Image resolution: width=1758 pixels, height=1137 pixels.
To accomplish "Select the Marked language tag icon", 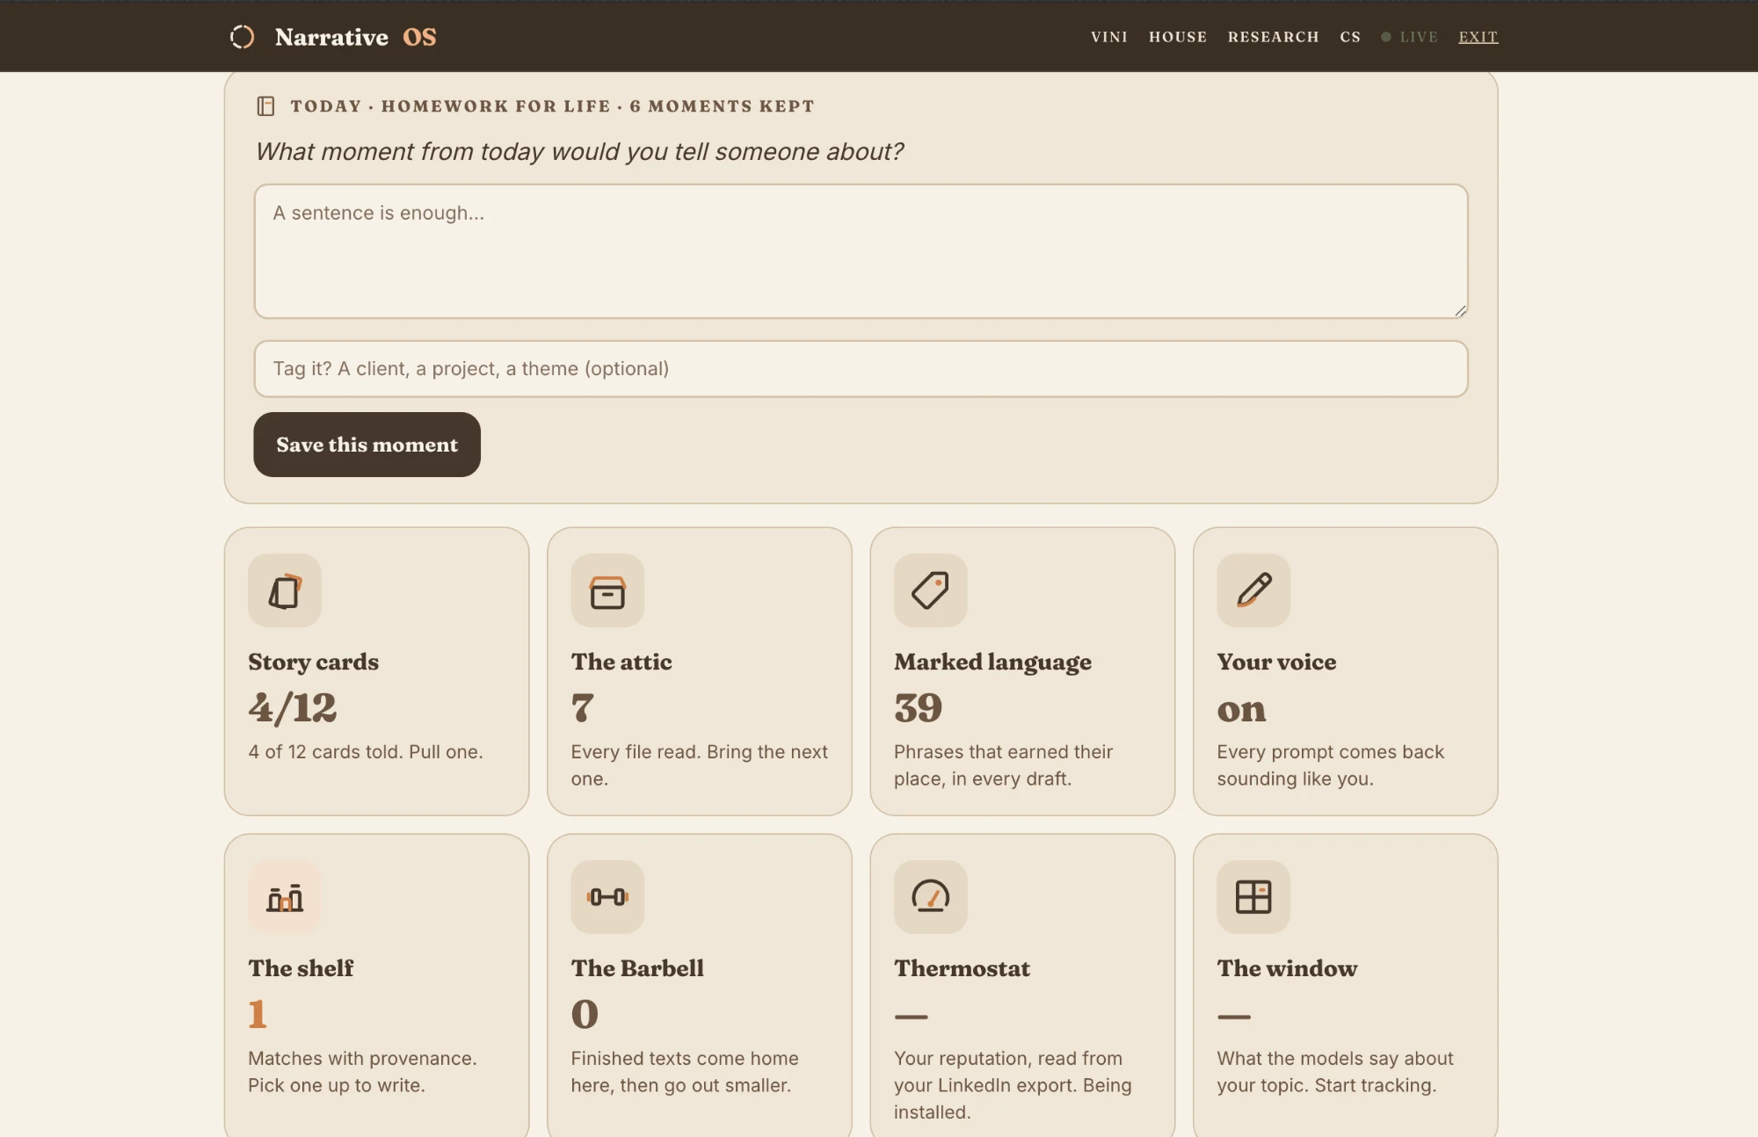I will click(930, 590).
